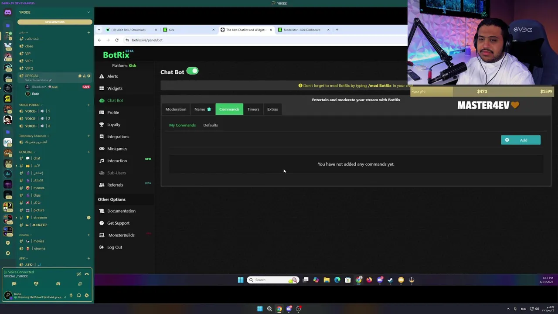Add channel to GENERAL category
The width and height of the screenshot is (558, 314).
pos(88,152)
